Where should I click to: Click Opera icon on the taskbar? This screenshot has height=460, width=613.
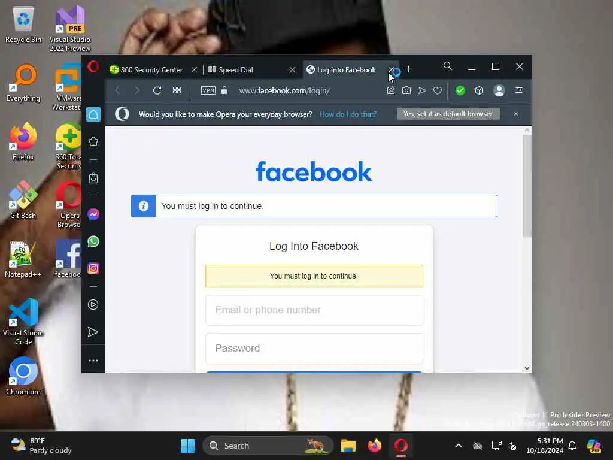(x=400, y=446)
